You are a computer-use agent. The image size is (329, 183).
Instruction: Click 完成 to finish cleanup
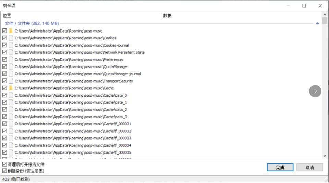coord(280,167)
